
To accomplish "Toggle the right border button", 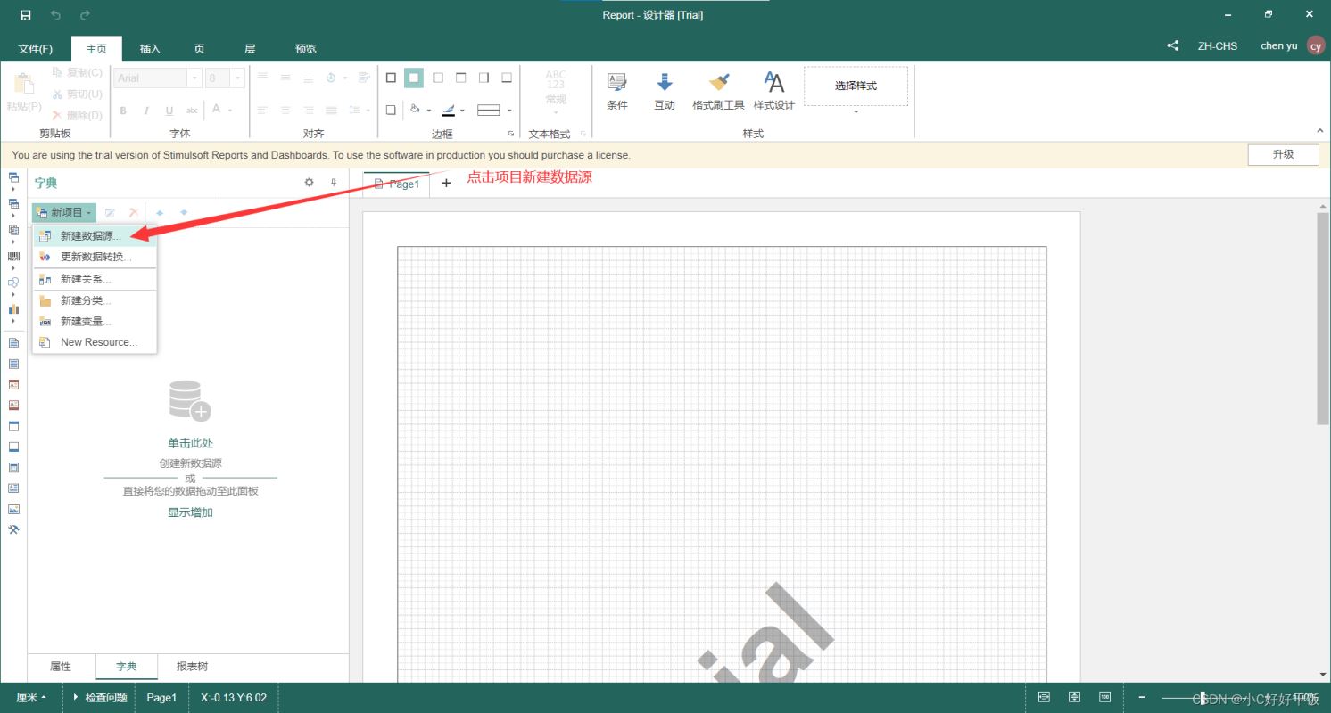I will tap(484, 78).
